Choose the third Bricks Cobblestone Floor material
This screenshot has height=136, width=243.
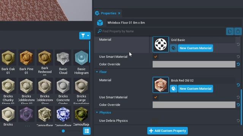(x=45, y=86)
